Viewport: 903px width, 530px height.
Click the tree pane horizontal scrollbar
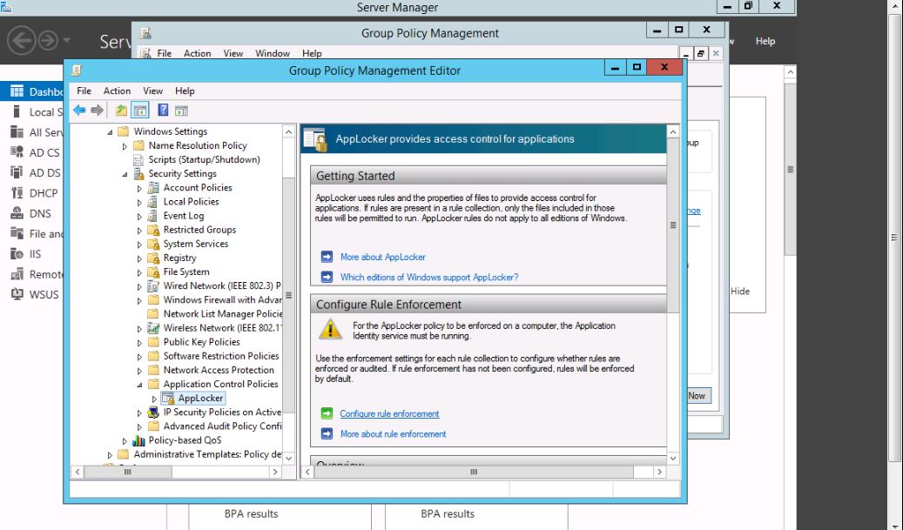pos(174,472)
